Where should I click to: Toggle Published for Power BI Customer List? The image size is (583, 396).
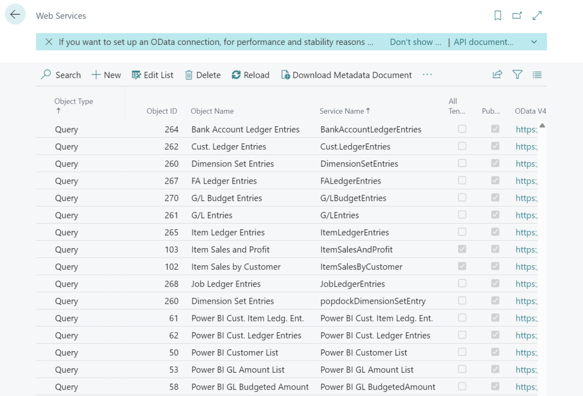point(495,352)
